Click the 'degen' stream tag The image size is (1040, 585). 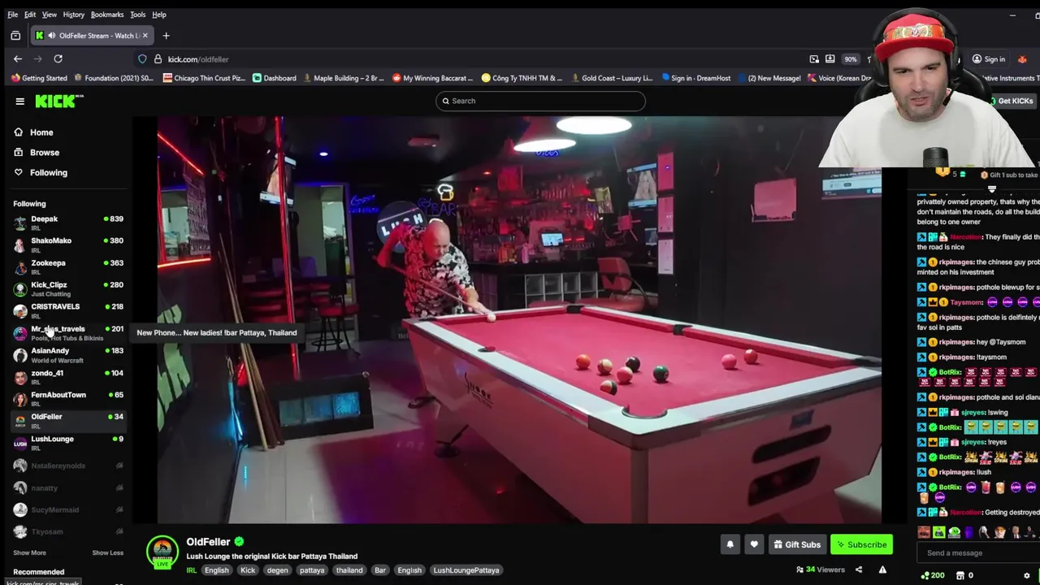click(x=277, y=570)
